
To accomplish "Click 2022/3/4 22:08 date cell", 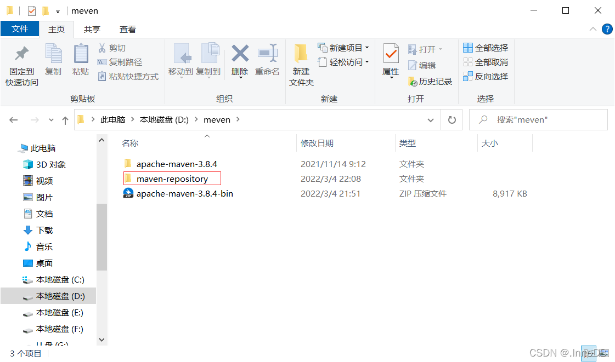I will point(331,179).
